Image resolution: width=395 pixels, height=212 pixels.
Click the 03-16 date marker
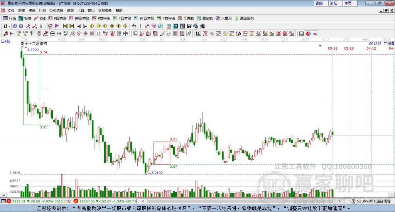pos(333,48)
